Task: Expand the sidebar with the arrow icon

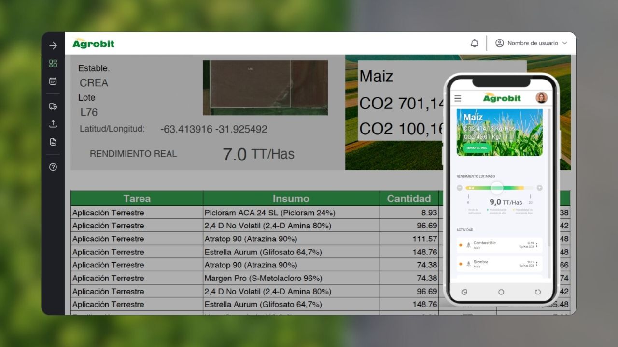Action: (x=53, y=46)
